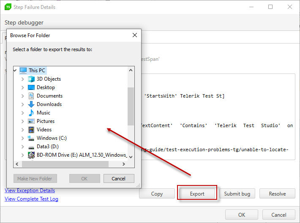Viewport: 300px width, 223px height.
Task: Click the Pictures folder icon
Action: point(31,121)
